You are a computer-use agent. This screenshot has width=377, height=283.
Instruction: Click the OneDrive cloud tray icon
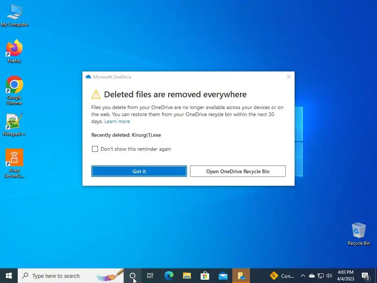312,276
